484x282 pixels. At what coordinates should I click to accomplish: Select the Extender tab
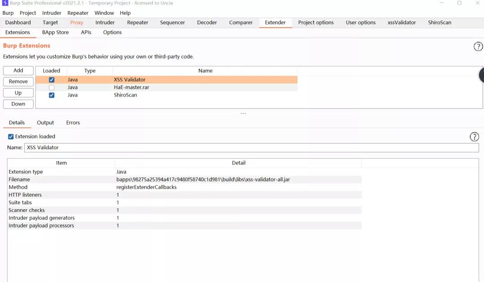coord(275,22)
